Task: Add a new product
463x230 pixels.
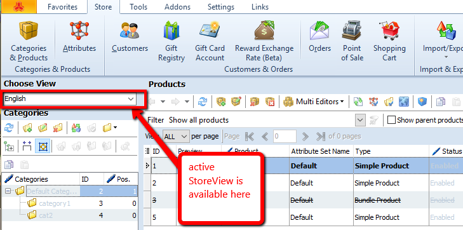Action: point(221,102)
